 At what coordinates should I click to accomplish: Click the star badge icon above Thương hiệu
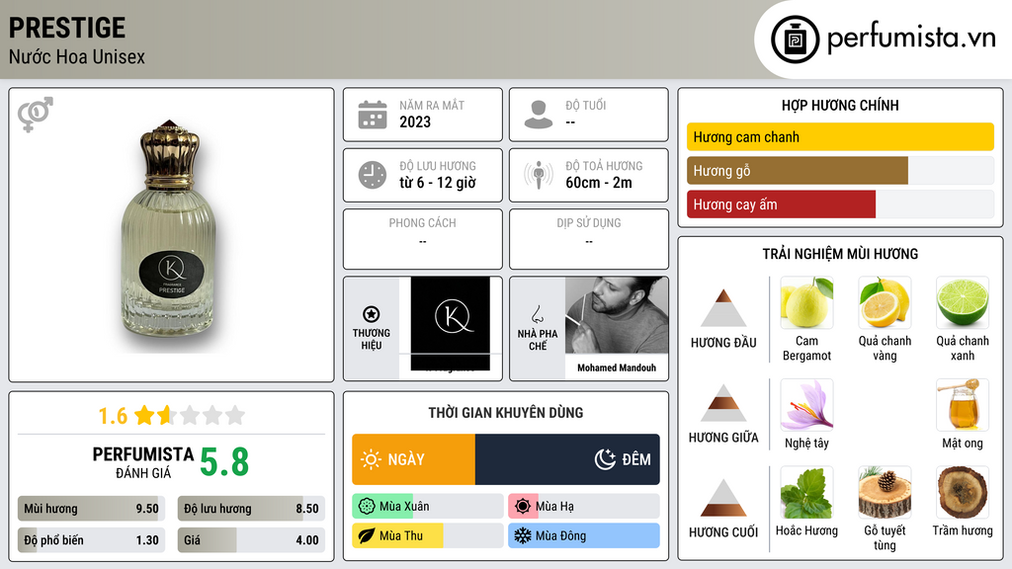click(372, 314)
